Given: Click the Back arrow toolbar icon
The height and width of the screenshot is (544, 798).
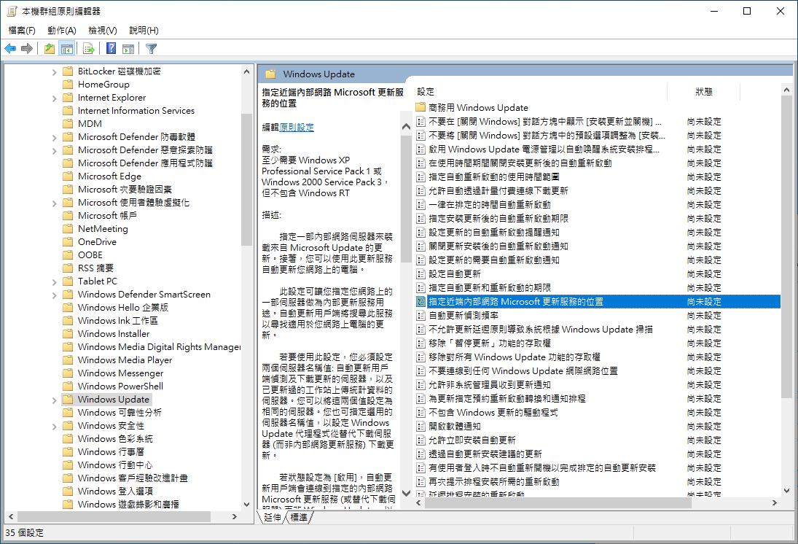Looking at the screenshot, I should (10, 48).
